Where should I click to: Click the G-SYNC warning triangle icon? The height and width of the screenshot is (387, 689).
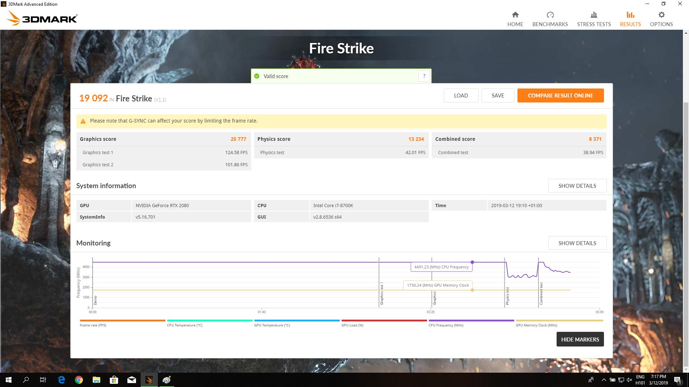pos(83,121)
